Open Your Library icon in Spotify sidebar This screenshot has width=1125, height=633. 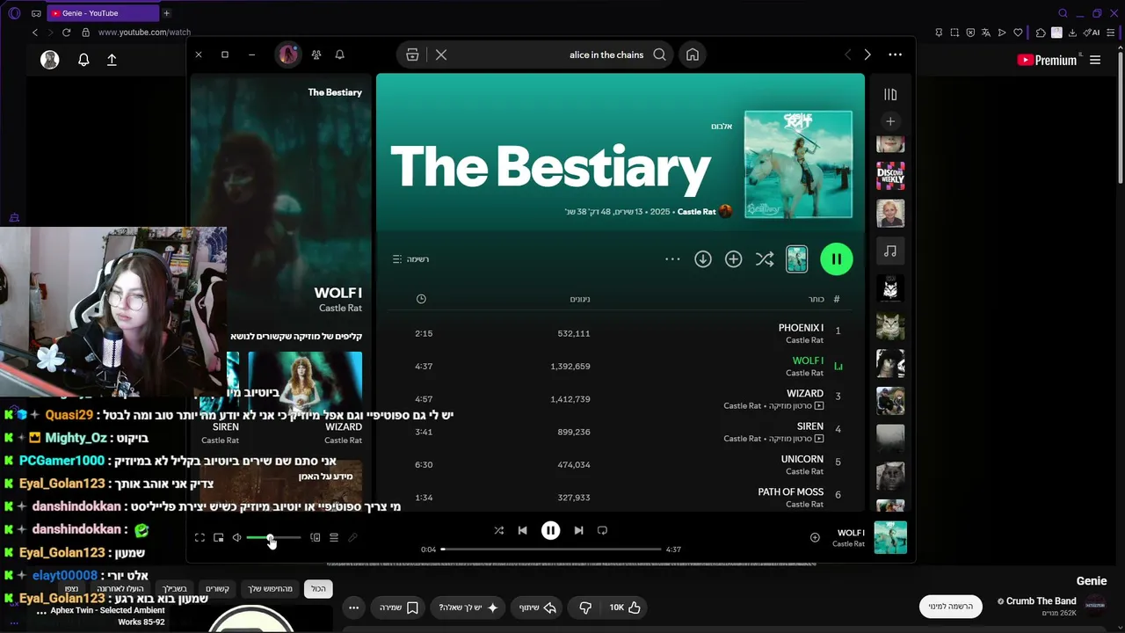(890, 94)
